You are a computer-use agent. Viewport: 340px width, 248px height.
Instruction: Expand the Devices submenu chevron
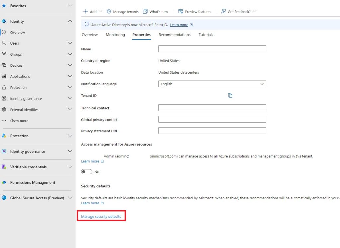tap(70, 65)
